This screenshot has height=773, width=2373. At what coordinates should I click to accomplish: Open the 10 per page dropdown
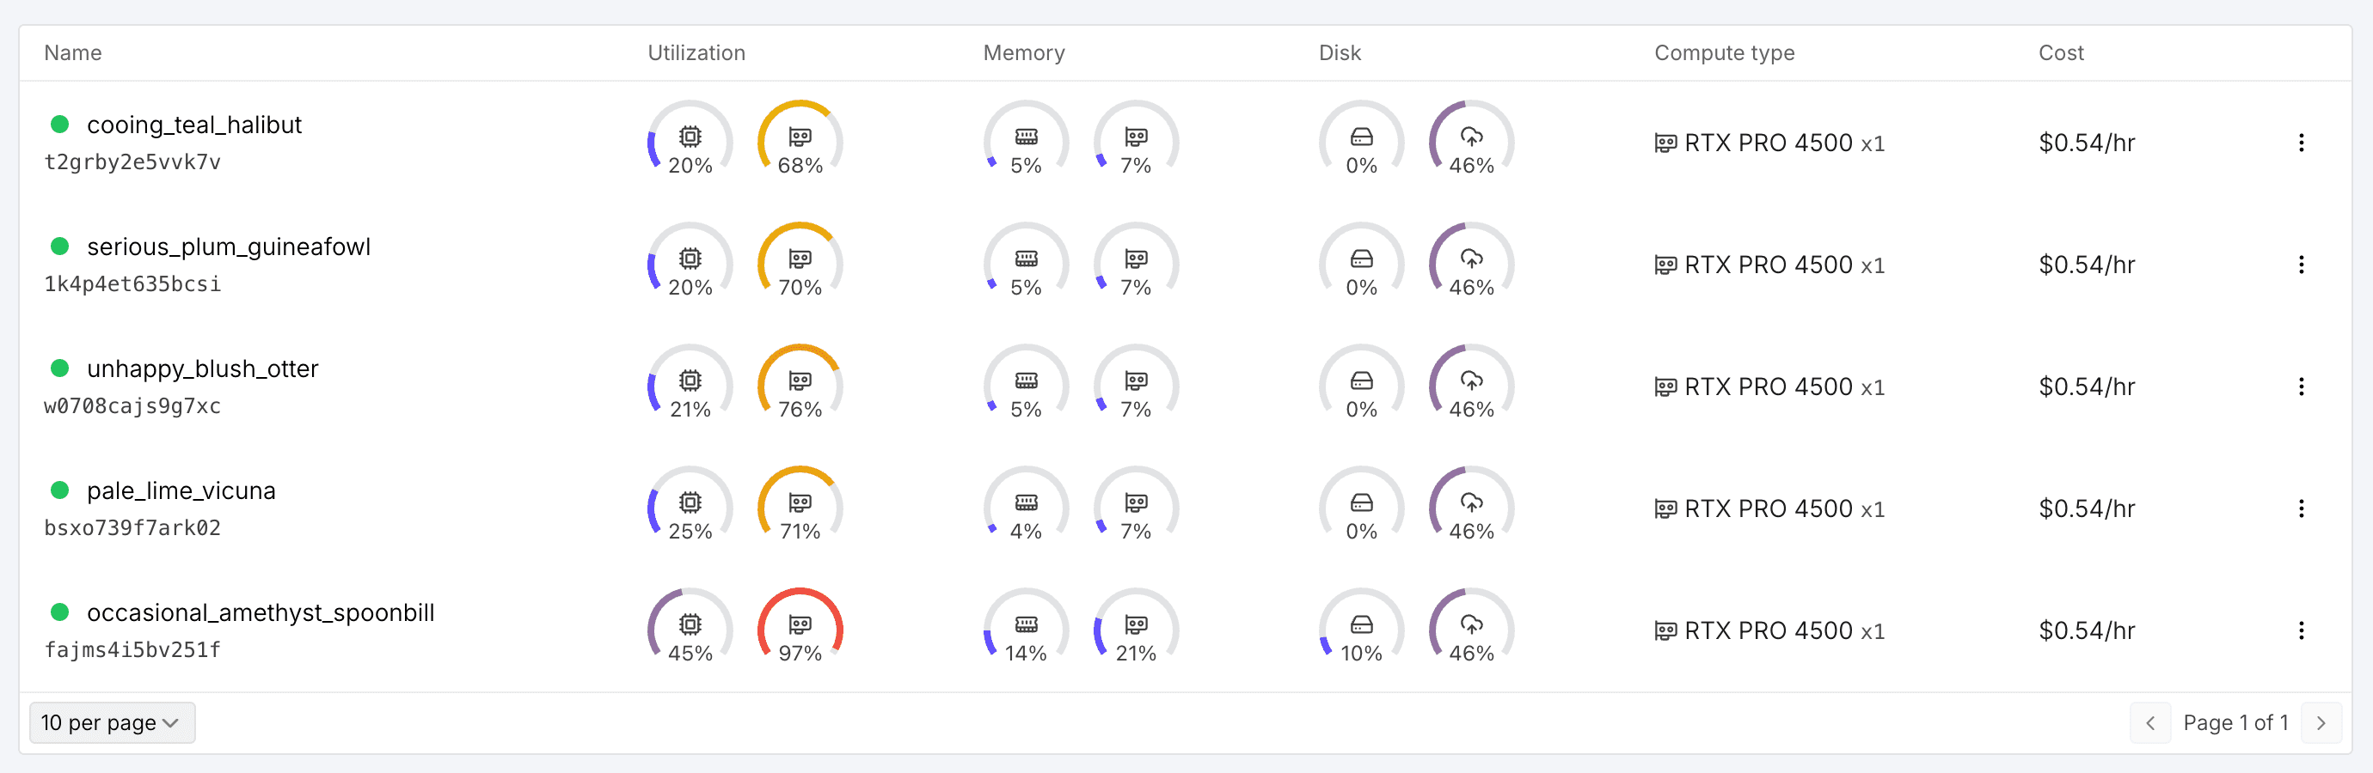tap(111, 722)
